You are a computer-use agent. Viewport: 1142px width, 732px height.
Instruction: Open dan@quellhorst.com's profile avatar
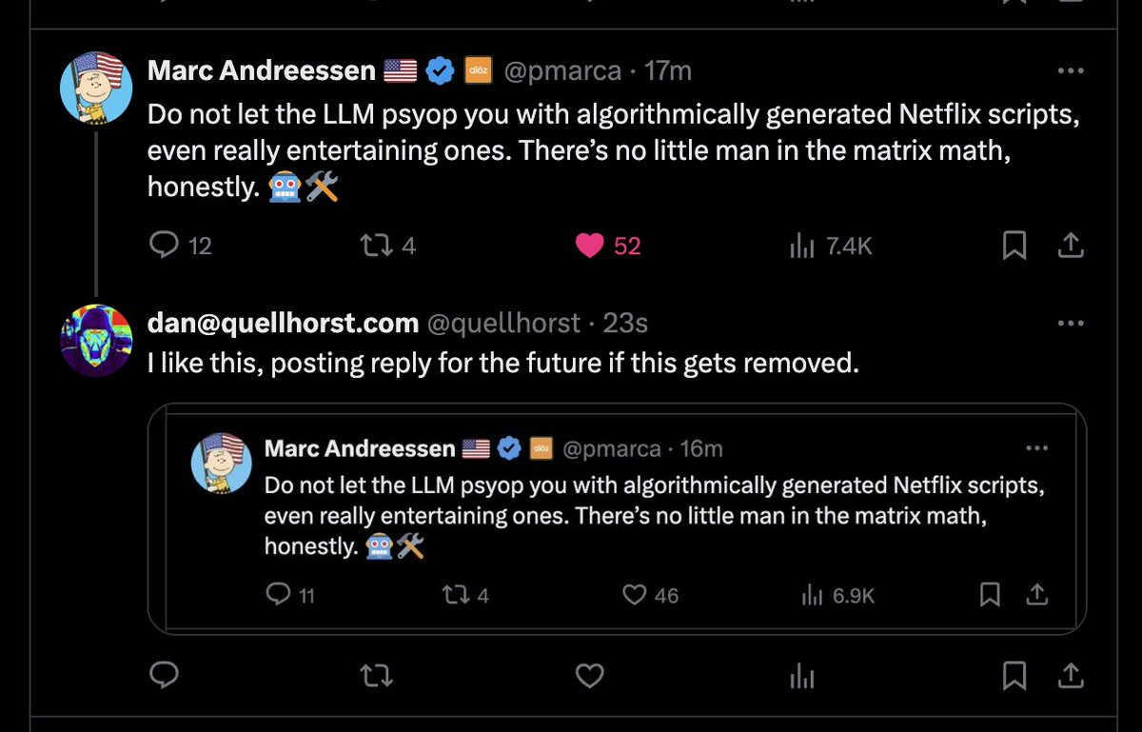[96, 341]
